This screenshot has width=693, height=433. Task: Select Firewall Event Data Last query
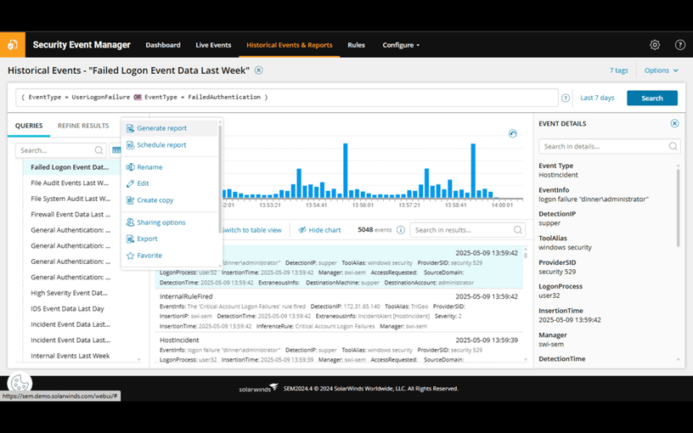pos(70,214)
